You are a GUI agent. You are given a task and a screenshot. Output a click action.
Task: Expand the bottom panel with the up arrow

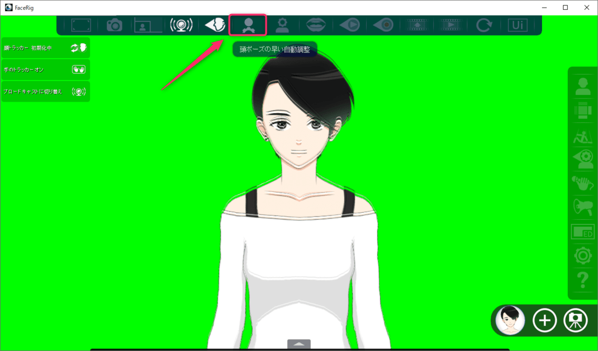point(299,344)
